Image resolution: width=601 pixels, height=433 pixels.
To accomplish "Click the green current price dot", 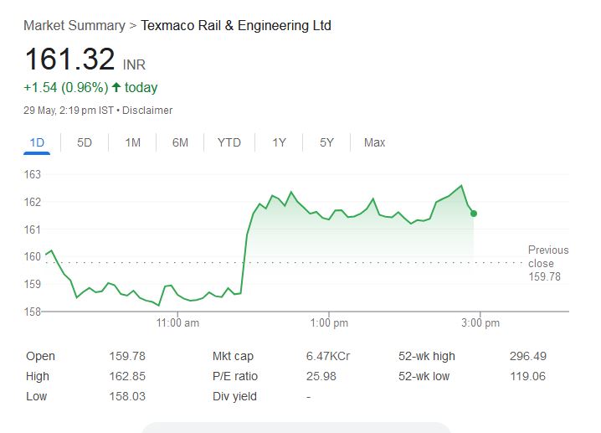I will [x=474, y=214].
